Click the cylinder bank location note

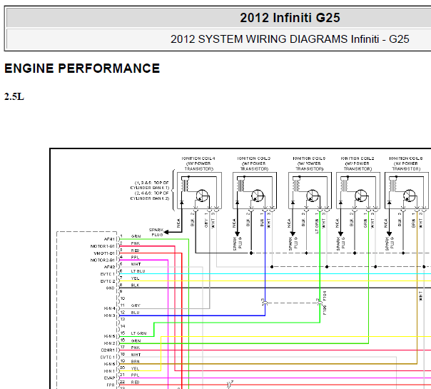point(150,191)
